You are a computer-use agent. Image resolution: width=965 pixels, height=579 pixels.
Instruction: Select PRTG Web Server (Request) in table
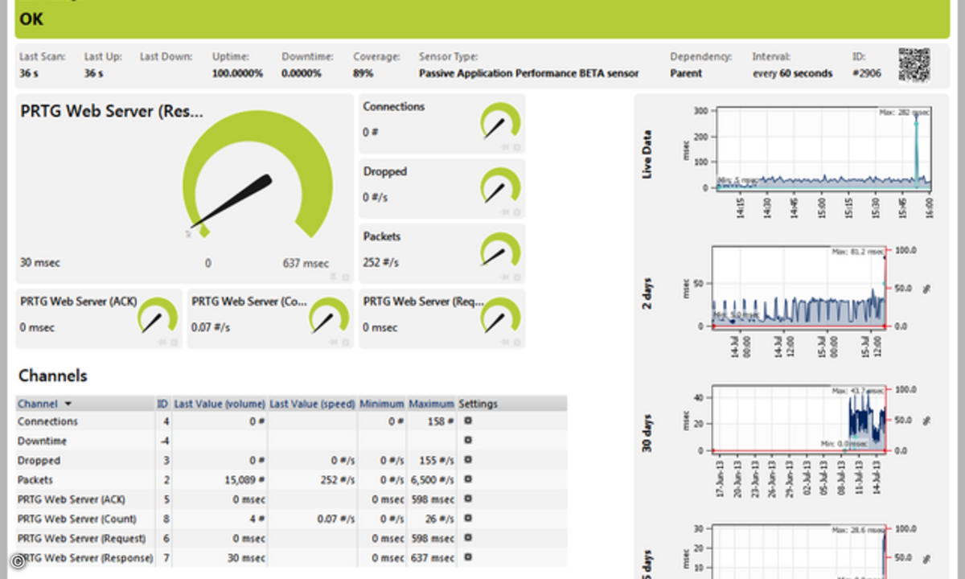point(82,538)
